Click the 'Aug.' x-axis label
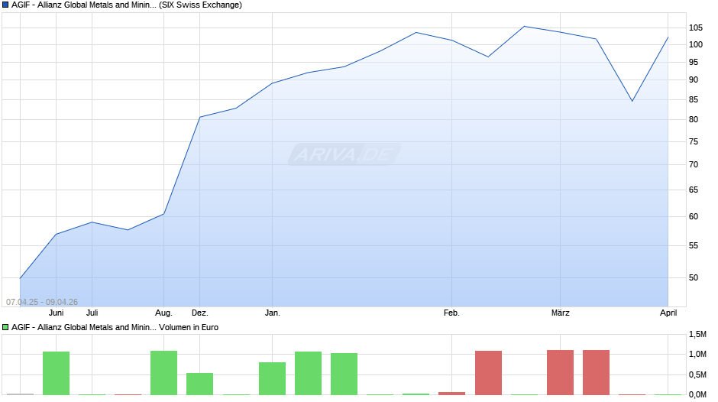Screen dimensions: 718x402 click(164, 313)
